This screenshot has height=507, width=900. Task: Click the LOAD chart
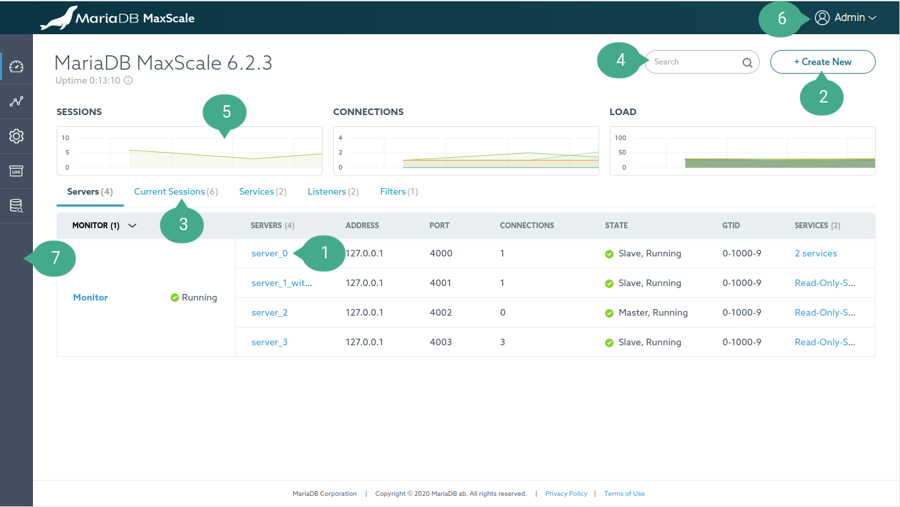click(743, 151)
